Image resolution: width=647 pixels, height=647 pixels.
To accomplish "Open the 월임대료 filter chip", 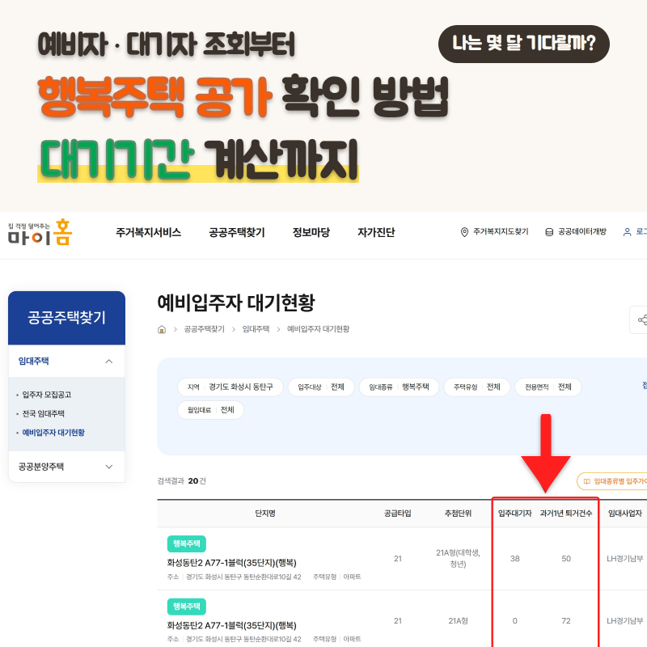I will click(x=210, y=410).
